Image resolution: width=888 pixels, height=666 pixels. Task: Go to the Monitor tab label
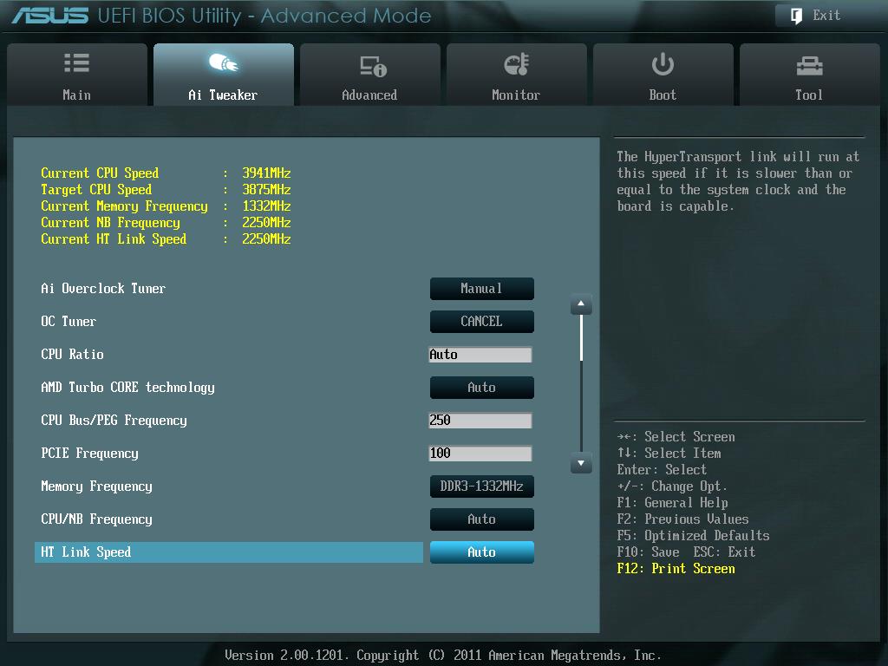[516, 95]
